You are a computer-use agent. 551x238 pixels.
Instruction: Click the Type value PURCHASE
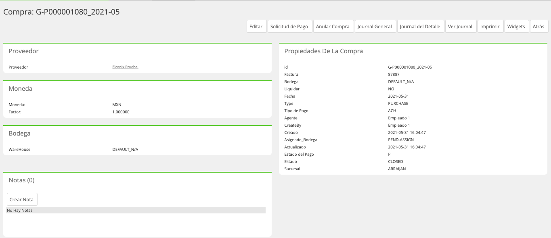tap(398, 103)
